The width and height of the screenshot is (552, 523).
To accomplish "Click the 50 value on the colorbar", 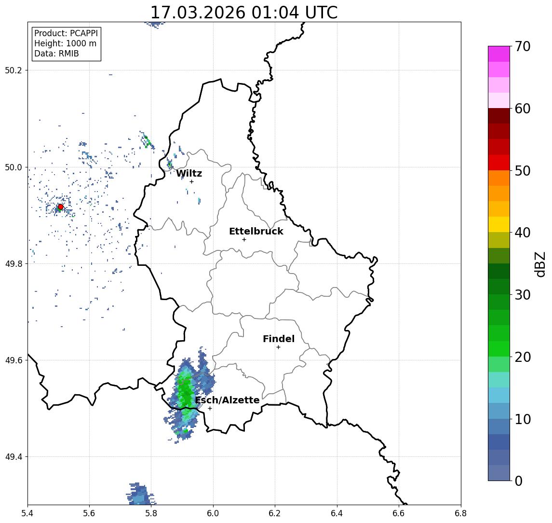I will pos(523,171).
